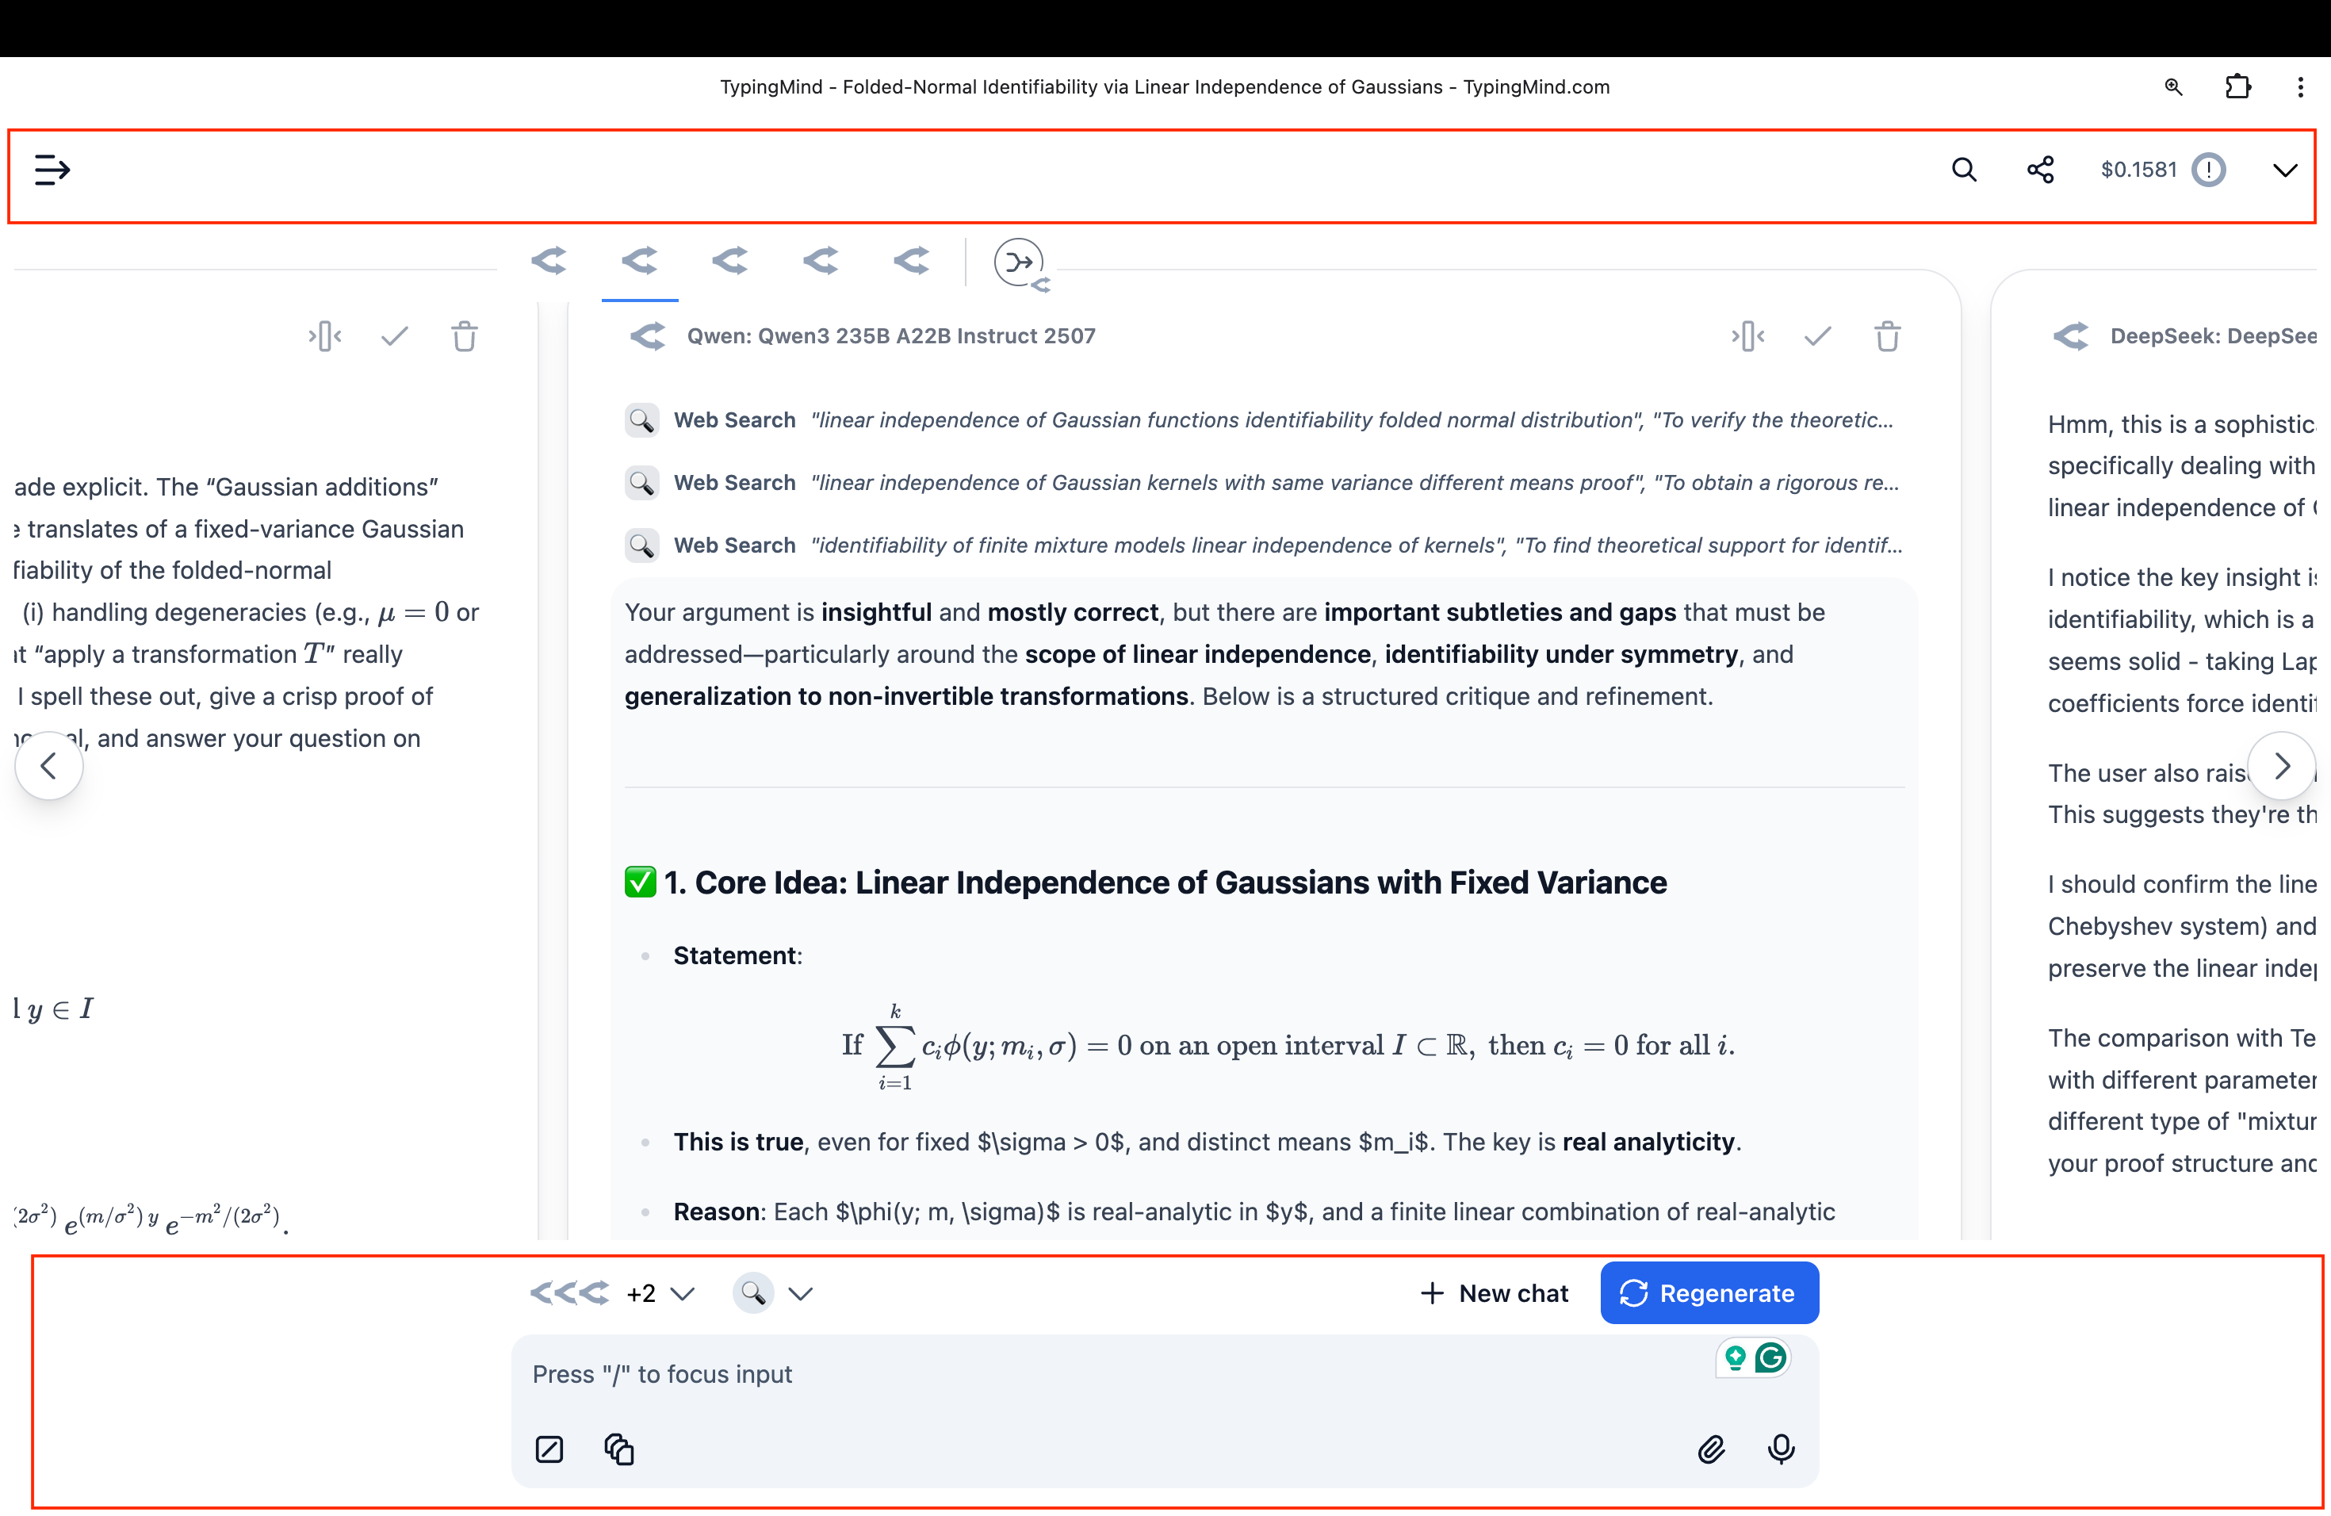Click the Grammarly G icon in input
The image size is (2331, 1516).
1770,1358
